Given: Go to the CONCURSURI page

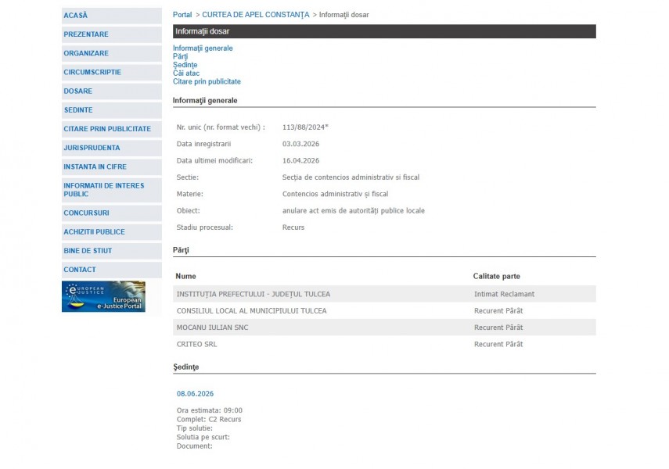Looking at the screenshot, I should tap(86, 213).
